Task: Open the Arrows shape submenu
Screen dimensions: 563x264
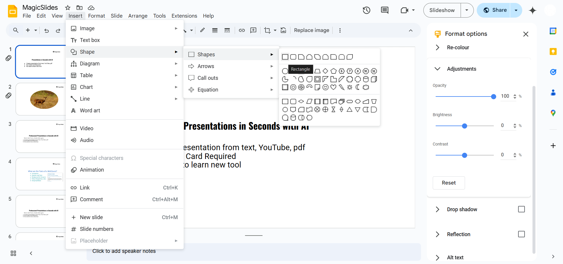Action: coord(231,66)
